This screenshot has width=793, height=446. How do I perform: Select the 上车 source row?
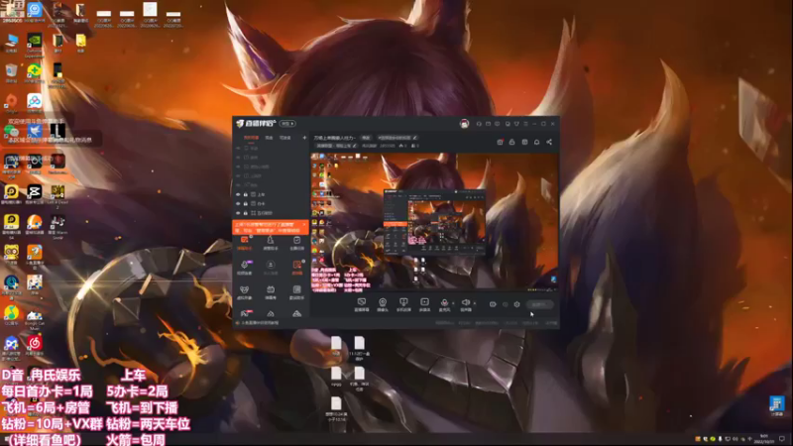271,194
